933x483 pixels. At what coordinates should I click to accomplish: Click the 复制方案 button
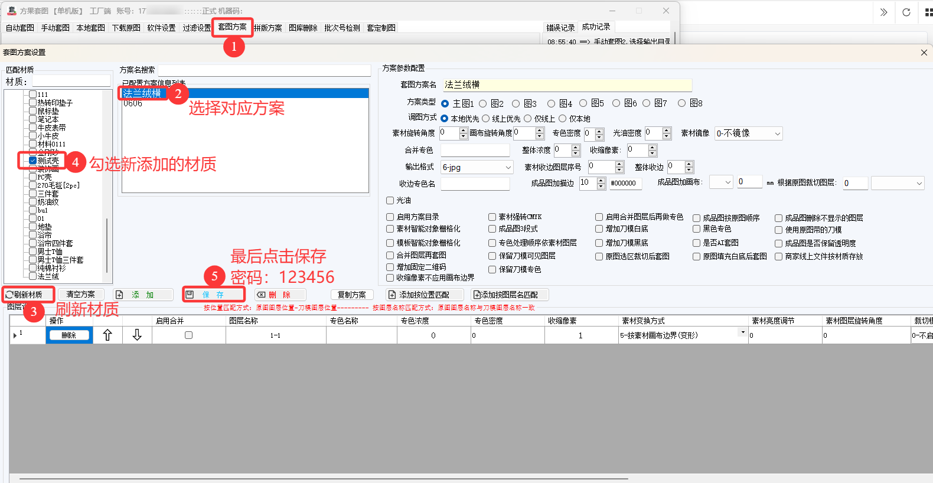[352, 295]
